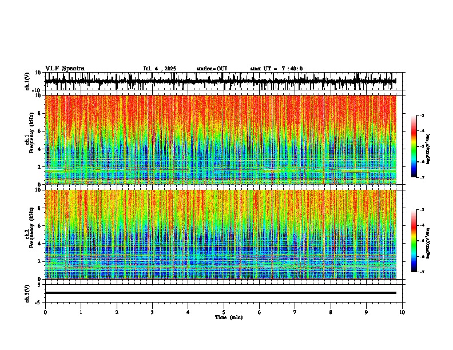Click the "4" tick on ch.2 frequency axis
The width and height of the screenshot is (453, 350).
point(40,244)
